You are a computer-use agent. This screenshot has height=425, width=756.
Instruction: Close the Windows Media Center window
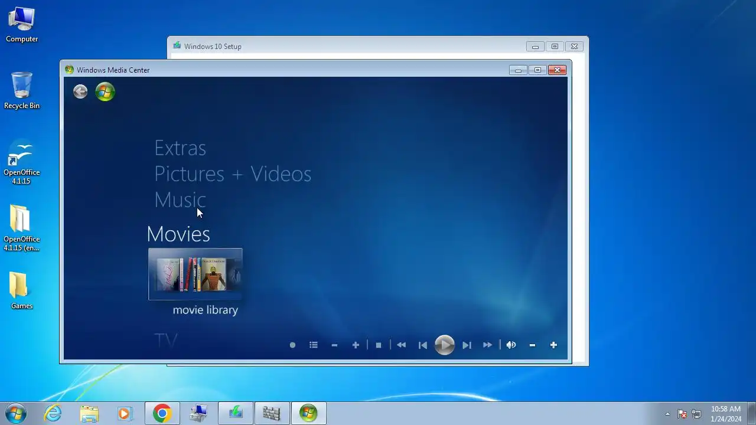click(x=557, y=70)
